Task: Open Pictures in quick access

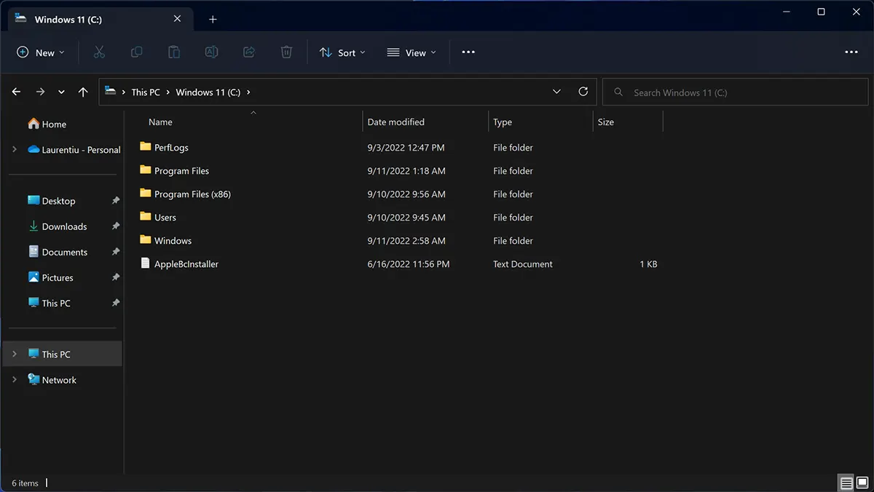Action: (x=51, y=277)
